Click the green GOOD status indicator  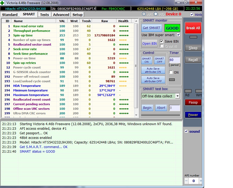click(172, 28)
